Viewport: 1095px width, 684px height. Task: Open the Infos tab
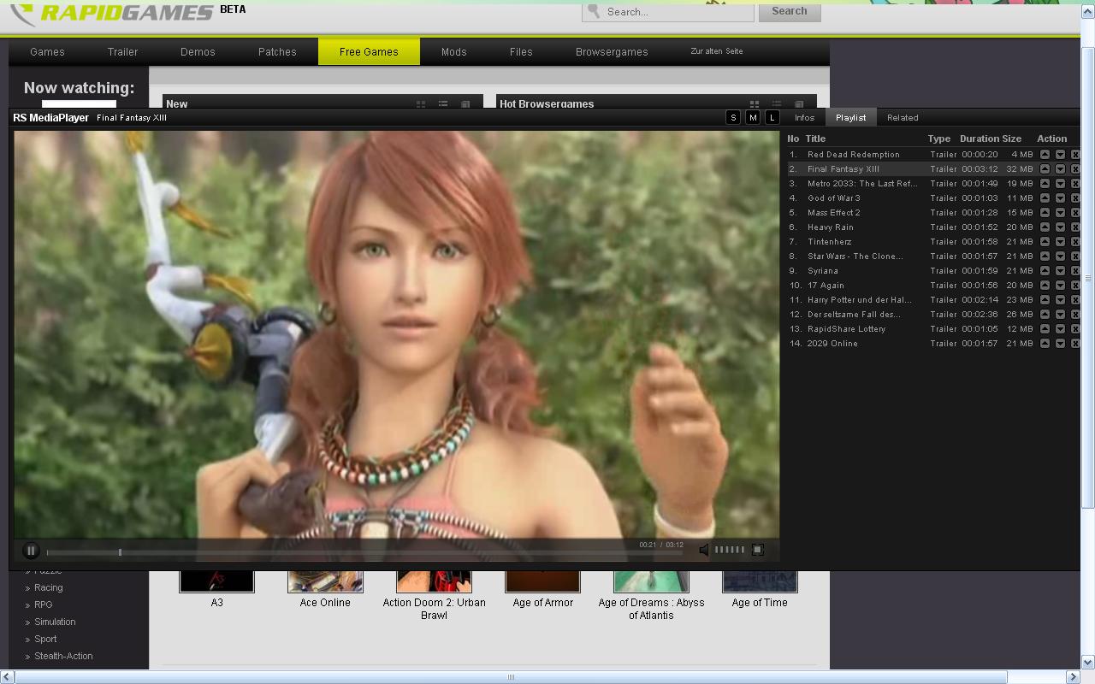(804, 117)
